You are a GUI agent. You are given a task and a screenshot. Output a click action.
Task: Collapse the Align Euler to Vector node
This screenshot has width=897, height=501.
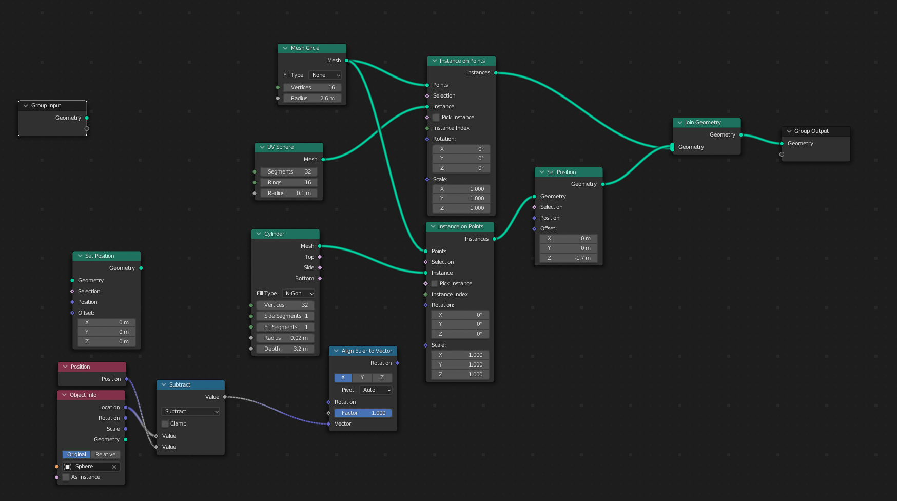click(x=336, y=351)
